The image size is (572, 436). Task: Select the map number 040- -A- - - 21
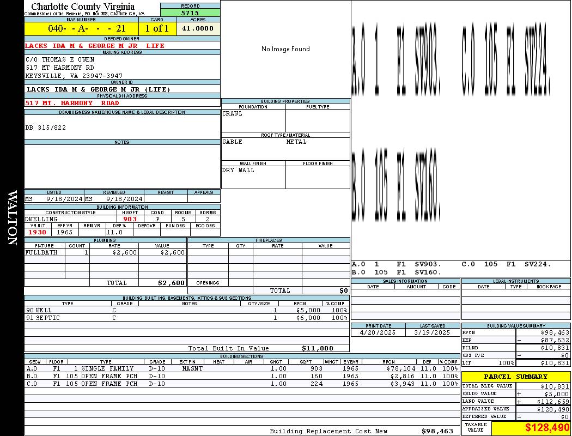click(x=87, y=28)
